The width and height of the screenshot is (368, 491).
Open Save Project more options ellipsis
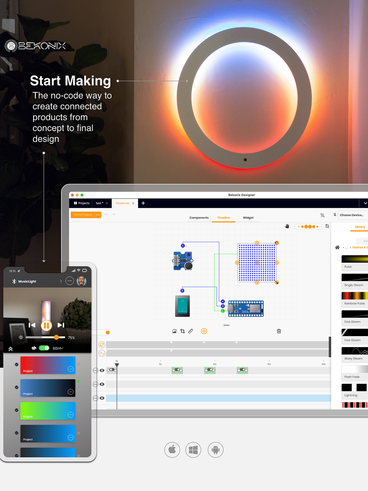(x=98, y=215)
